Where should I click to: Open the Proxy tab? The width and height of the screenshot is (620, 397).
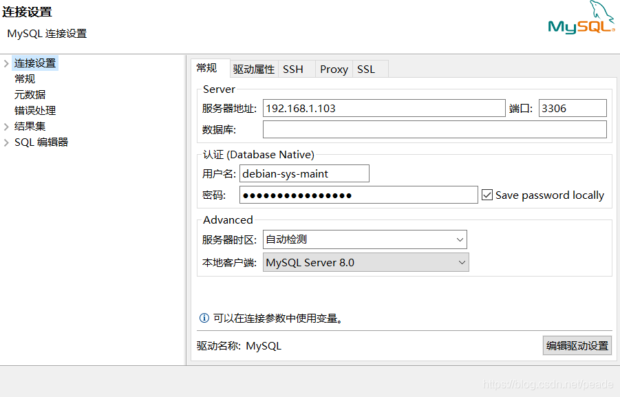(x=334, y=69)
